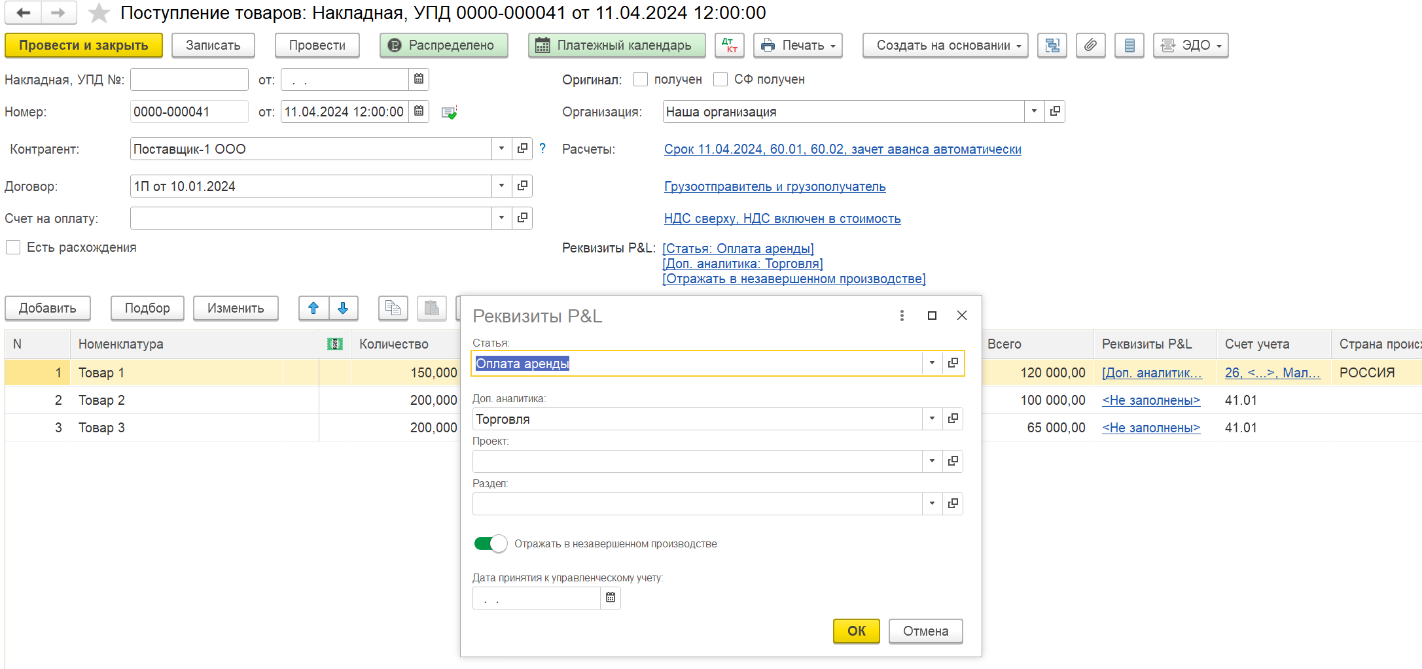Open Счет на оплату element form
This screenshot has height=669, width=1422.
click(x=522, y=218)
